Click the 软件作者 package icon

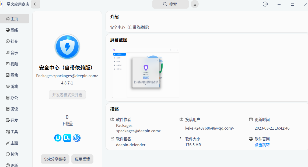click(x=112, y=119)
